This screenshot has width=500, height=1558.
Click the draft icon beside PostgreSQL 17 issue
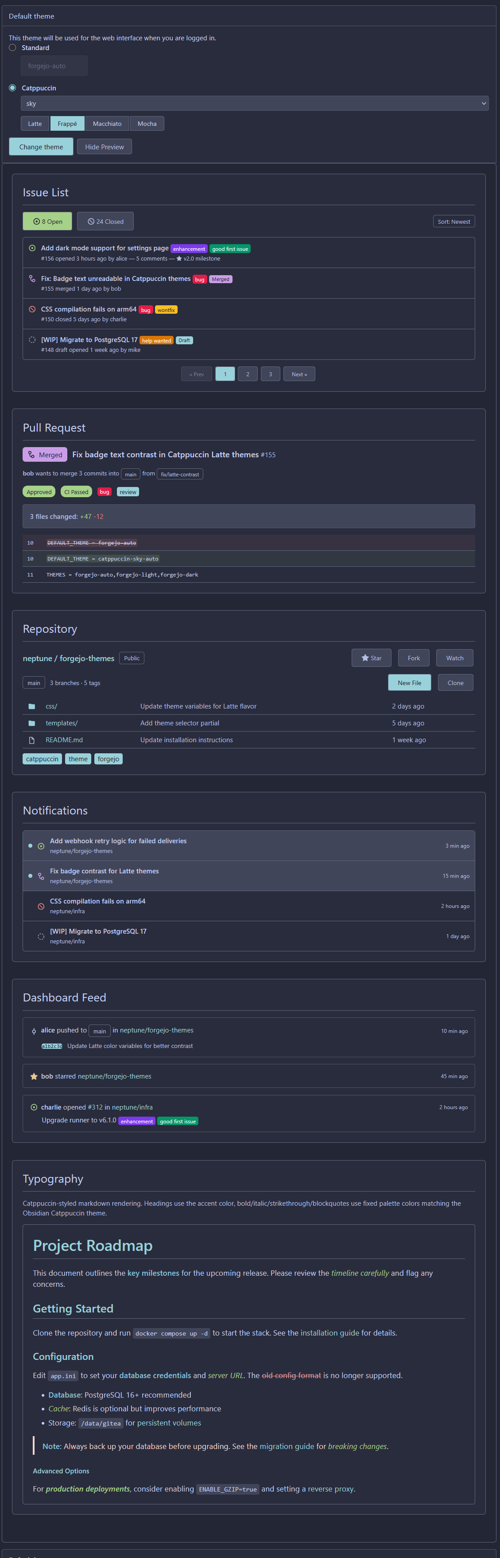(x=32, y=340)
